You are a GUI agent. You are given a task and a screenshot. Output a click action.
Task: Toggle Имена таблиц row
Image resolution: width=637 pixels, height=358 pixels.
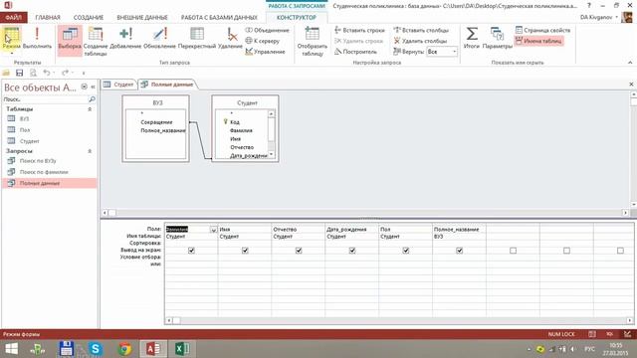[538, 41]
